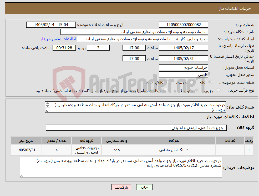
Task: Click the ردیف column header
Action: (x=249, y=141)
